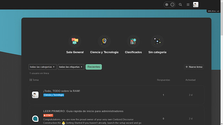Toggle the dark/light theme switch
Image resolution: width=223 pixels, height=125 pixels.
point(169,5)
